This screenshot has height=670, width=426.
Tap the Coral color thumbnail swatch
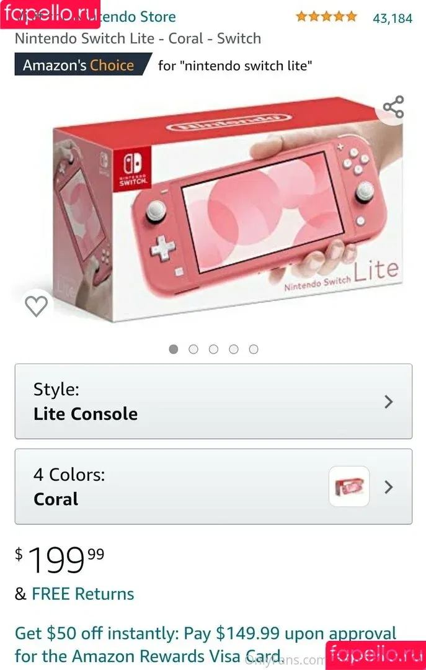pos(349,486)
